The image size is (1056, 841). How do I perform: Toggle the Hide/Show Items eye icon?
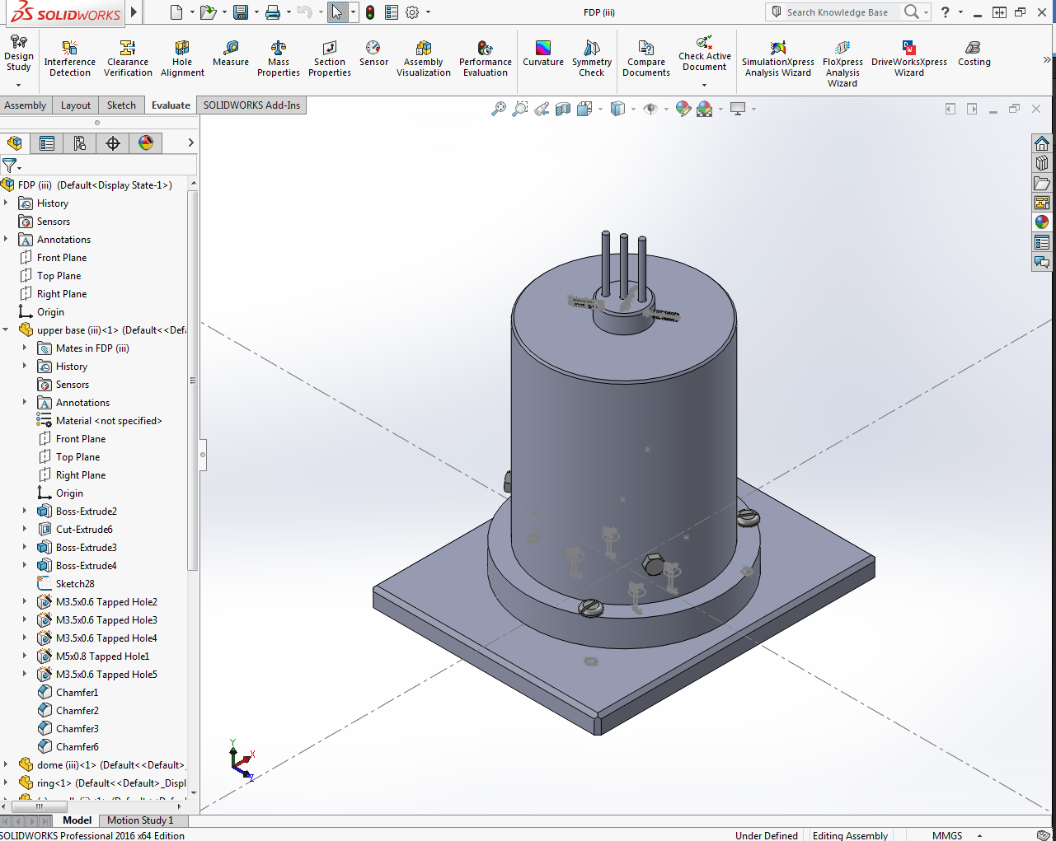click(650, 109)
